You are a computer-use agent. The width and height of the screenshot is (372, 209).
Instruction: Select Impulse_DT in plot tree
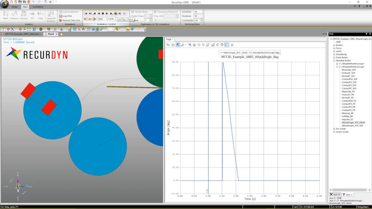click(x=347, y=119)
